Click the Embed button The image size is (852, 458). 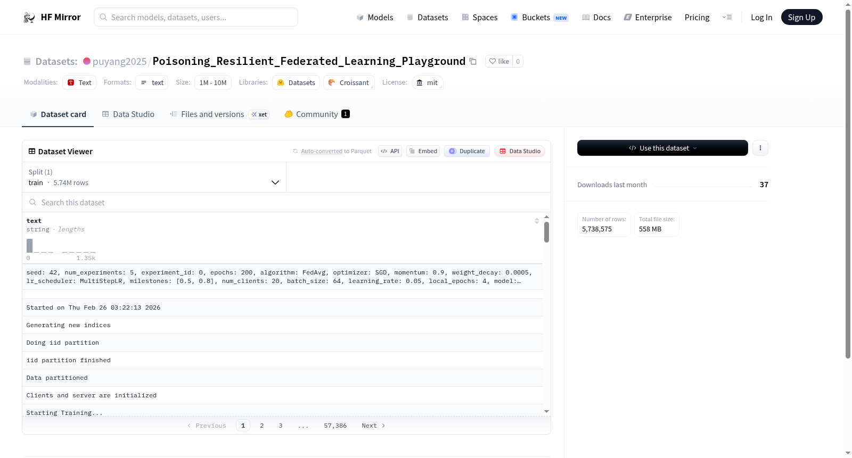point(423,151)
